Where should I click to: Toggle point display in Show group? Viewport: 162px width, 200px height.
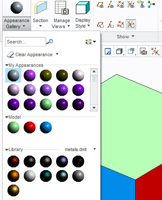tap(121, 4)
